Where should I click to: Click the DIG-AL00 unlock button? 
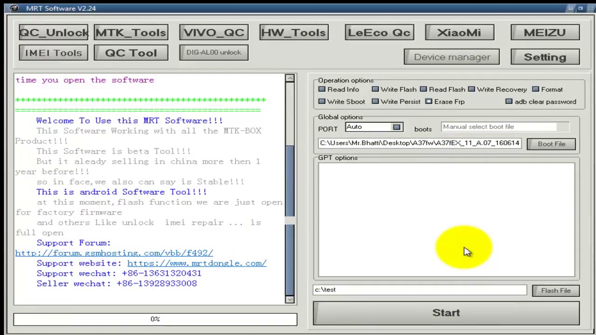click(214, 52)
